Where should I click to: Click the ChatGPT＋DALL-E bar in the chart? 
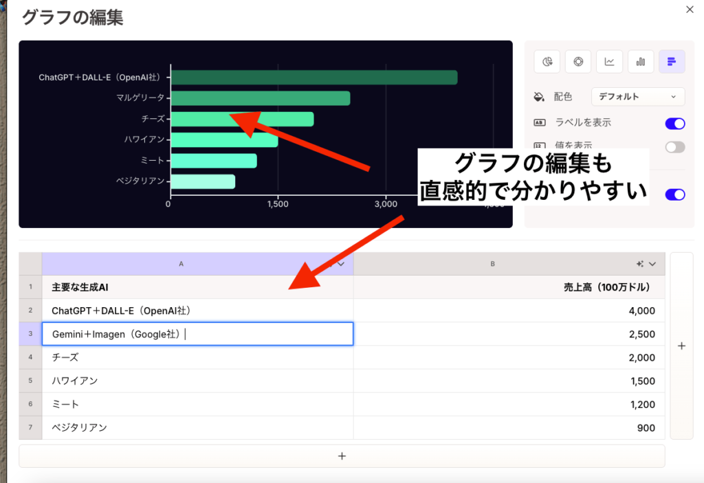[314, 77]
